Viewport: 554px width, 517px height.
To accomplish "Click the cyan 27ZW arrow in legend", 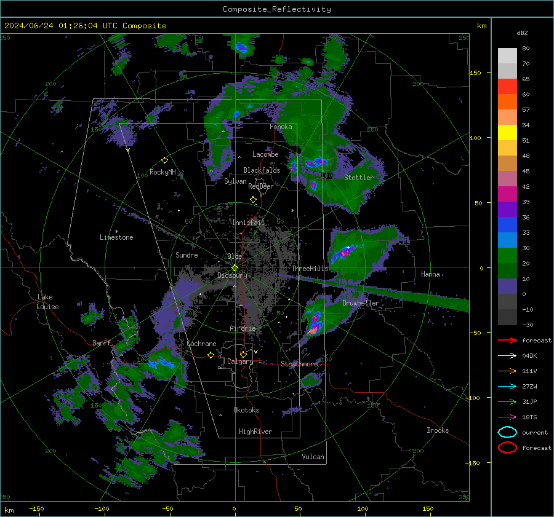I will coord(507,387).
